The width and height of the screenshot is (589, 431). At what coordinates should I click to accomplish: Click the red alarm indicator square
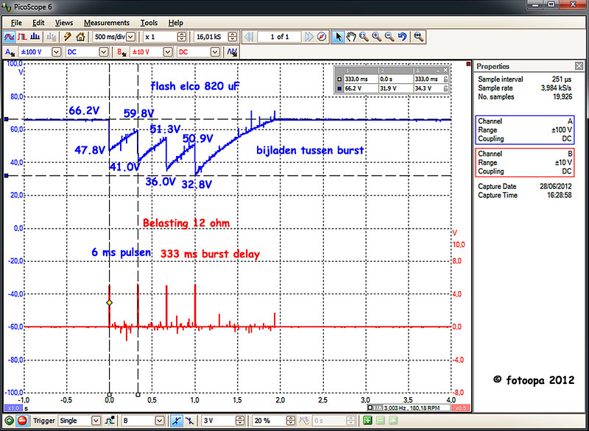[468, 64]
